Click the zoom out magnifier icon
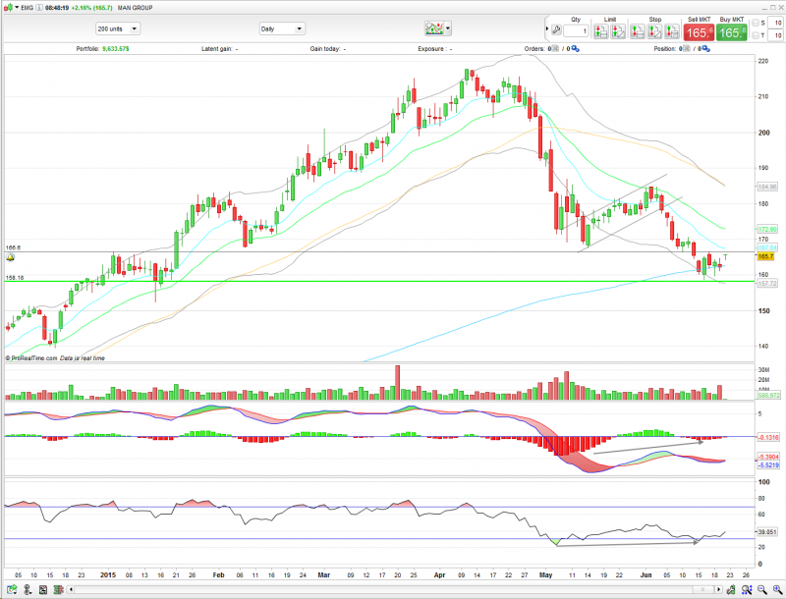This screenshot has width=786, height=599. pos(762,592)
